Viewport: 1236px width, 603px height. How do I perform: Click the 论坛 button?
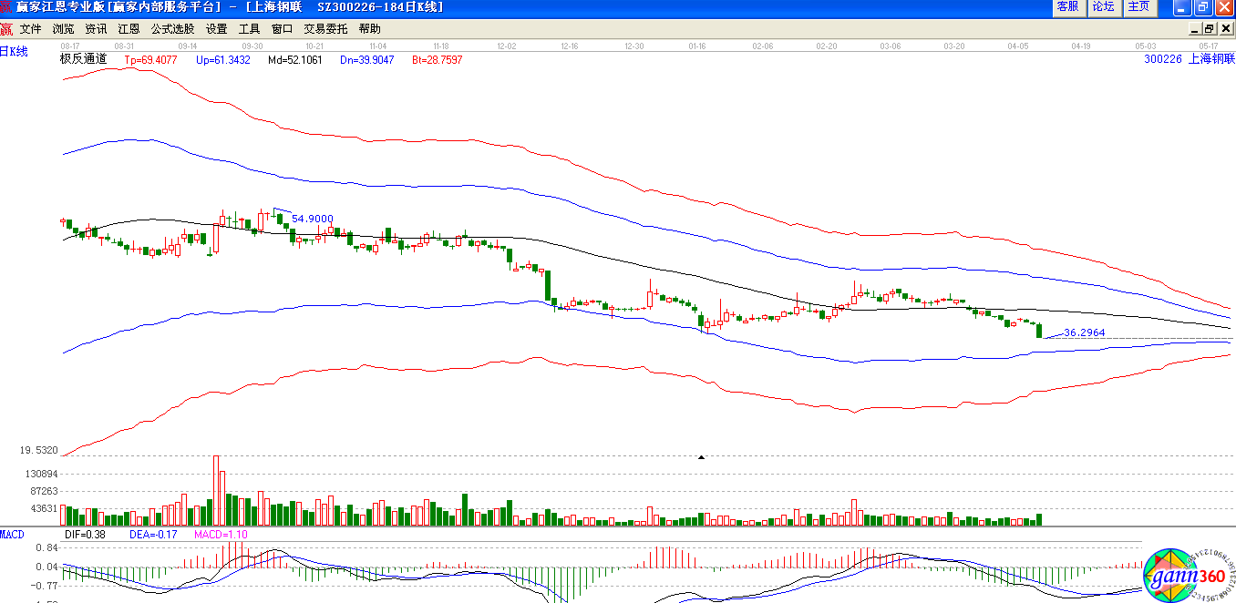pos(1103,7)
